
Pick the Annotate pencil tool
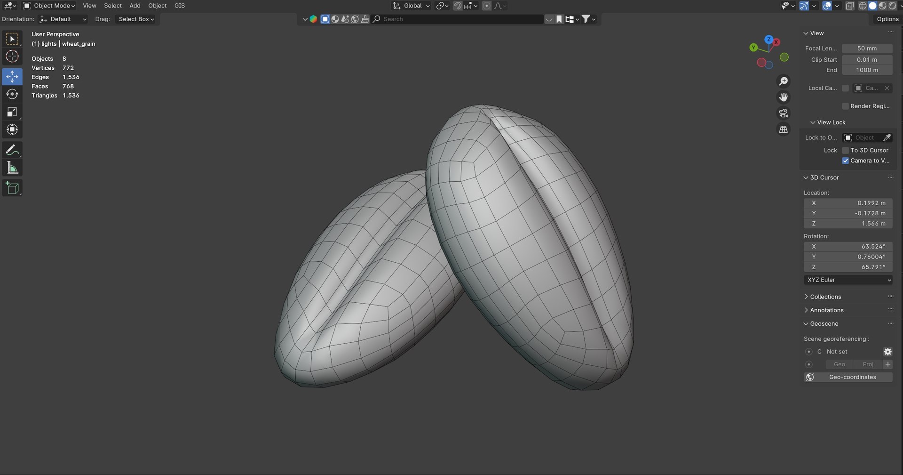pos(12,150)
